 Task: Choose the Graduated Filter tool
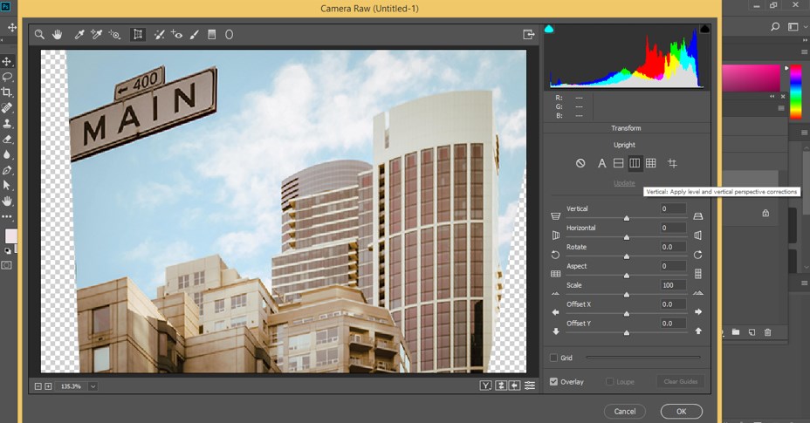[x=211, y=35]
